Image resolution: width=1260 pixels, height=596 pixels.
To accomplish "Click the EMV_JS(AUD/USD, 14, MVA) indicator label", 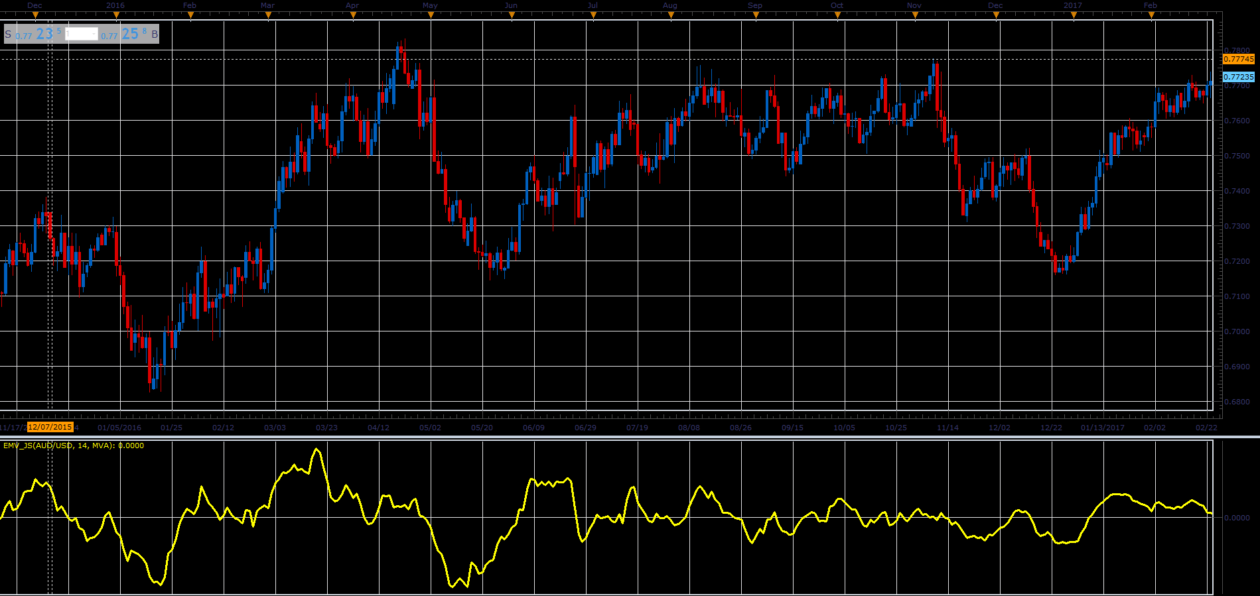I will point(73,446).
